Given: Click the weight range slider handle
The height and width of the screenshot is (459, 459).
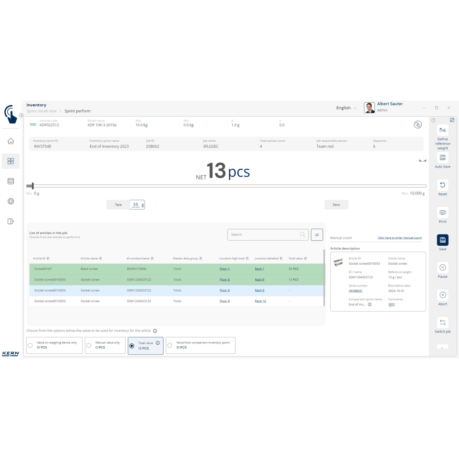Looking at the screenshot, I should 32,186.
